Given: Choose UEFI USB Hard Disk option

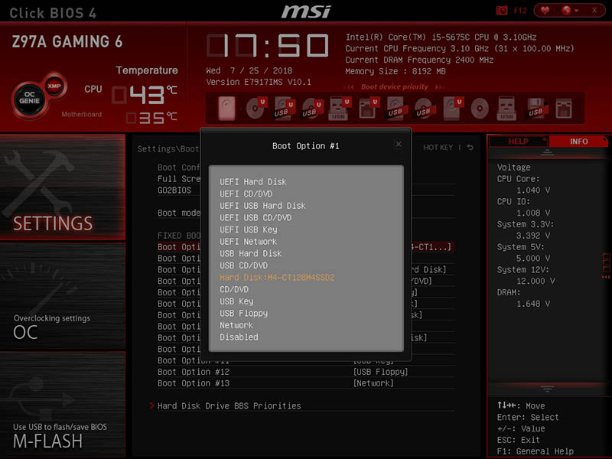Looking at the screenshot, I should click(262, 206).
